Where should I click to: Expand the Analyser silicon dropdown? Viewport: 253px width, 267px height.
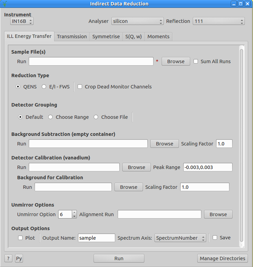point(137,21)
